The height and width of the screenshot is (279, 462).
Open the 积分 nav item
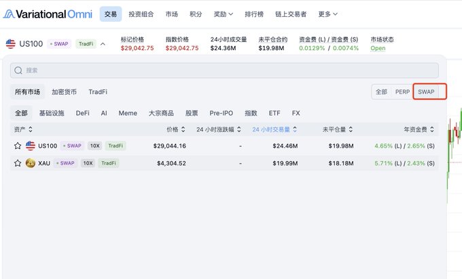[196, 14]
